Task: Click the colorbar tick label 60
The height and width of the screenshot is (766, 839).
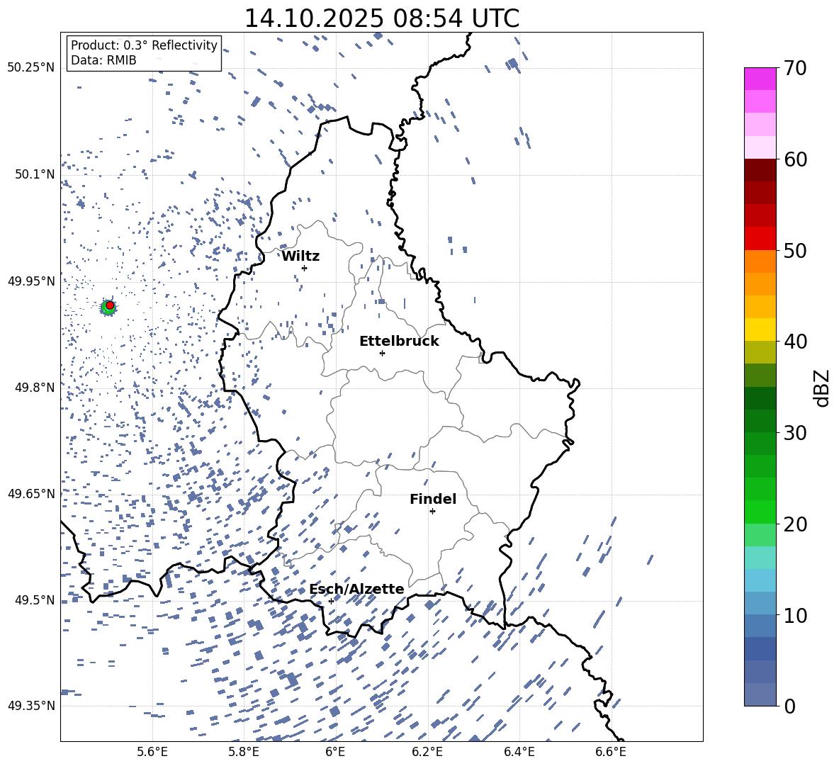Action: 796,159
